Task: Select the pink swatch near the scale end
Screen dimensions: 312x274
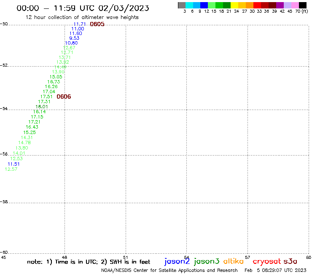Action: click(295, 5)
